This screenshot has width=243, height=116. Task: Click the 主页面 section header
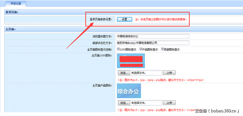(11, 29)
